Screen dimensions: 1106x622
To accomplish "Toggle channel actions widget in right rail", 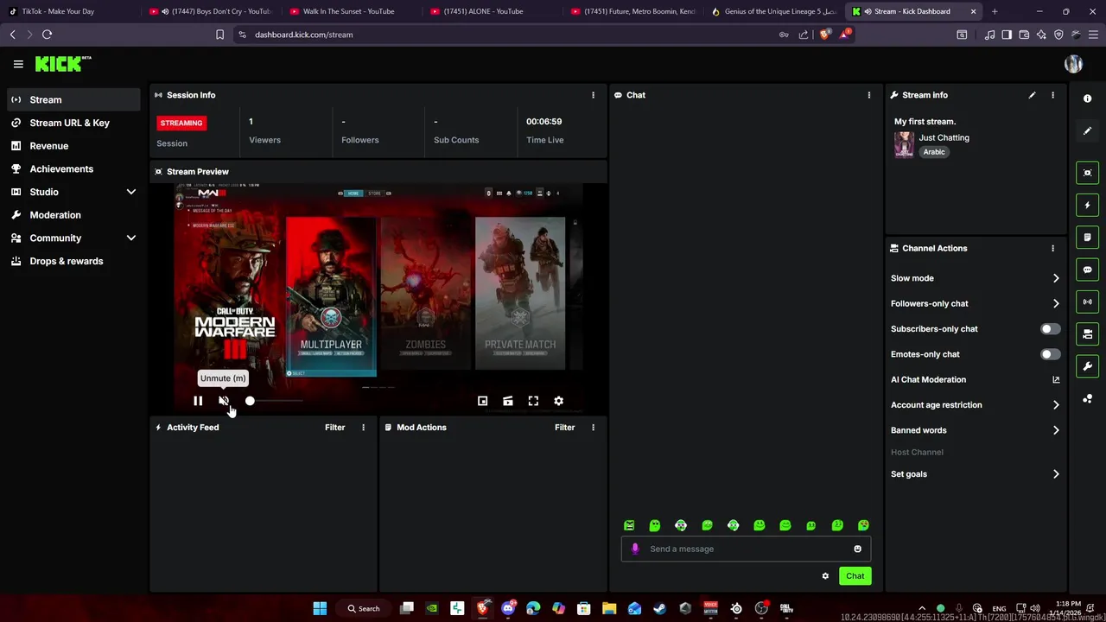I will [1088, 334].
